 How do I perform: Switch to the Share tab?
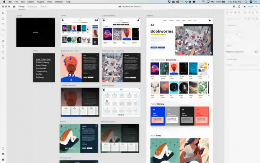pos(43,6)
